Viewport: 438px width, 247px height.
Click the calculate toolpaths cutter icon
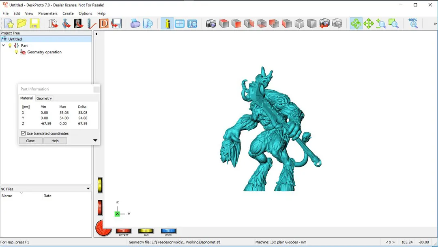click(91, 24)
